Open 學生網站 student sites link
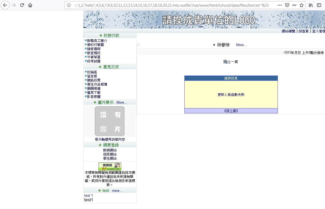 point(110,158)
